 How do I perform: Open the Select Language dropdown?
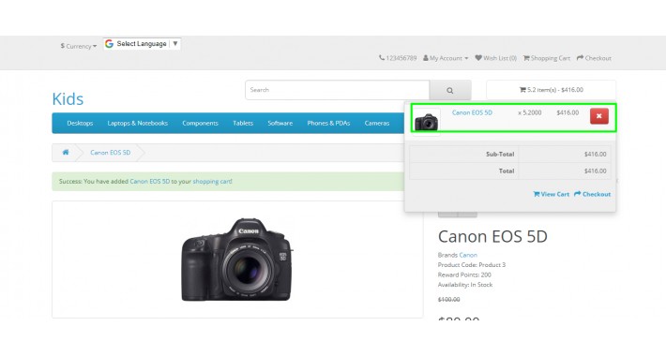click(x=142, y=44)
